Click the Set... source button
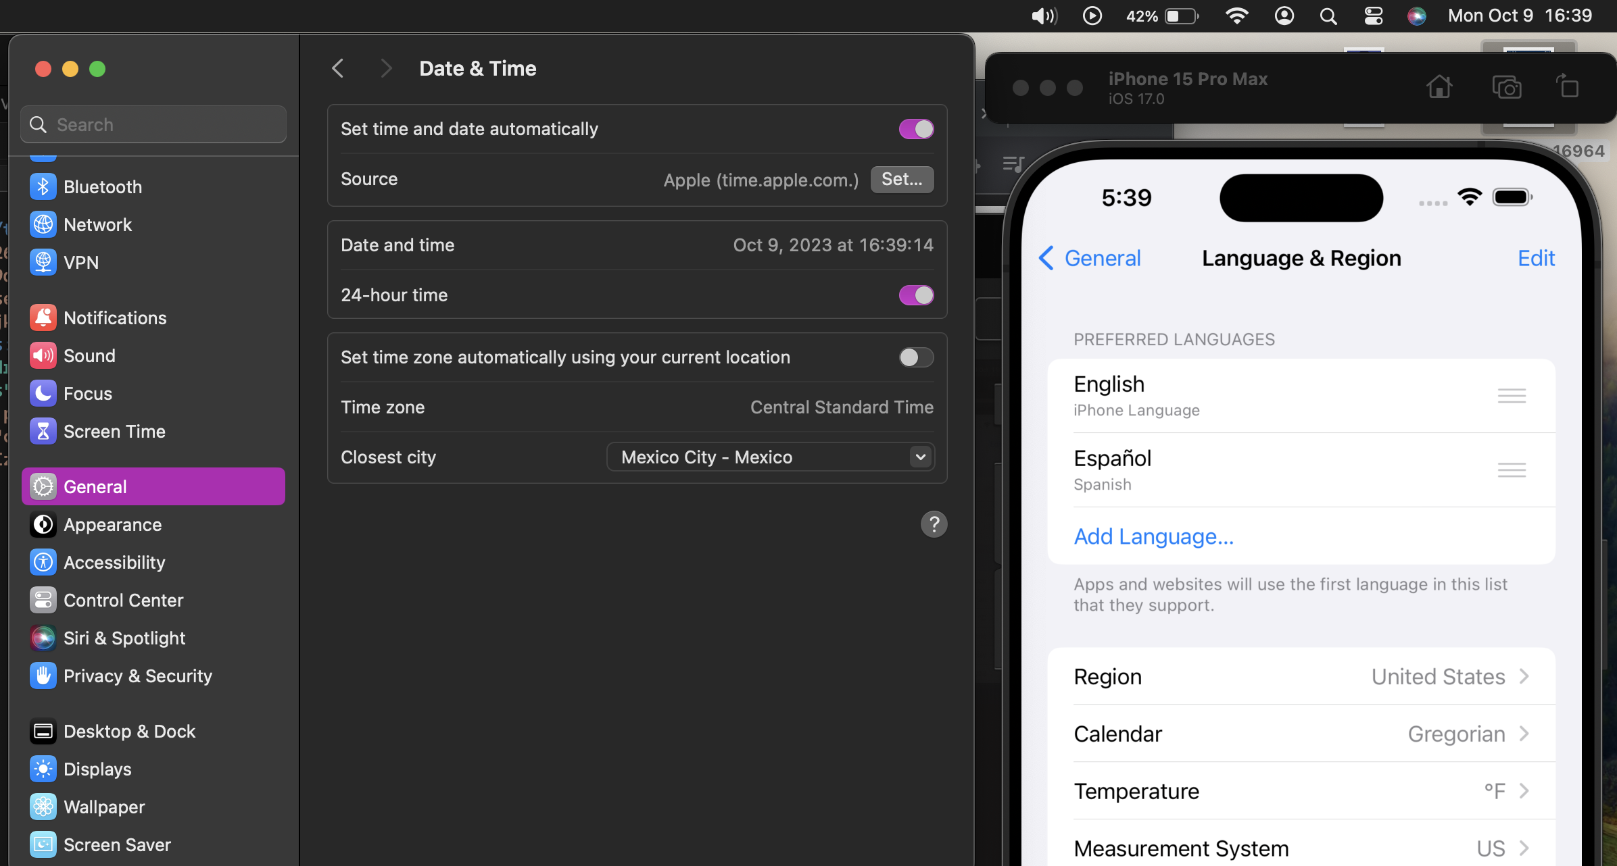Screen dimensions: 1617x866 coord(902,179)
